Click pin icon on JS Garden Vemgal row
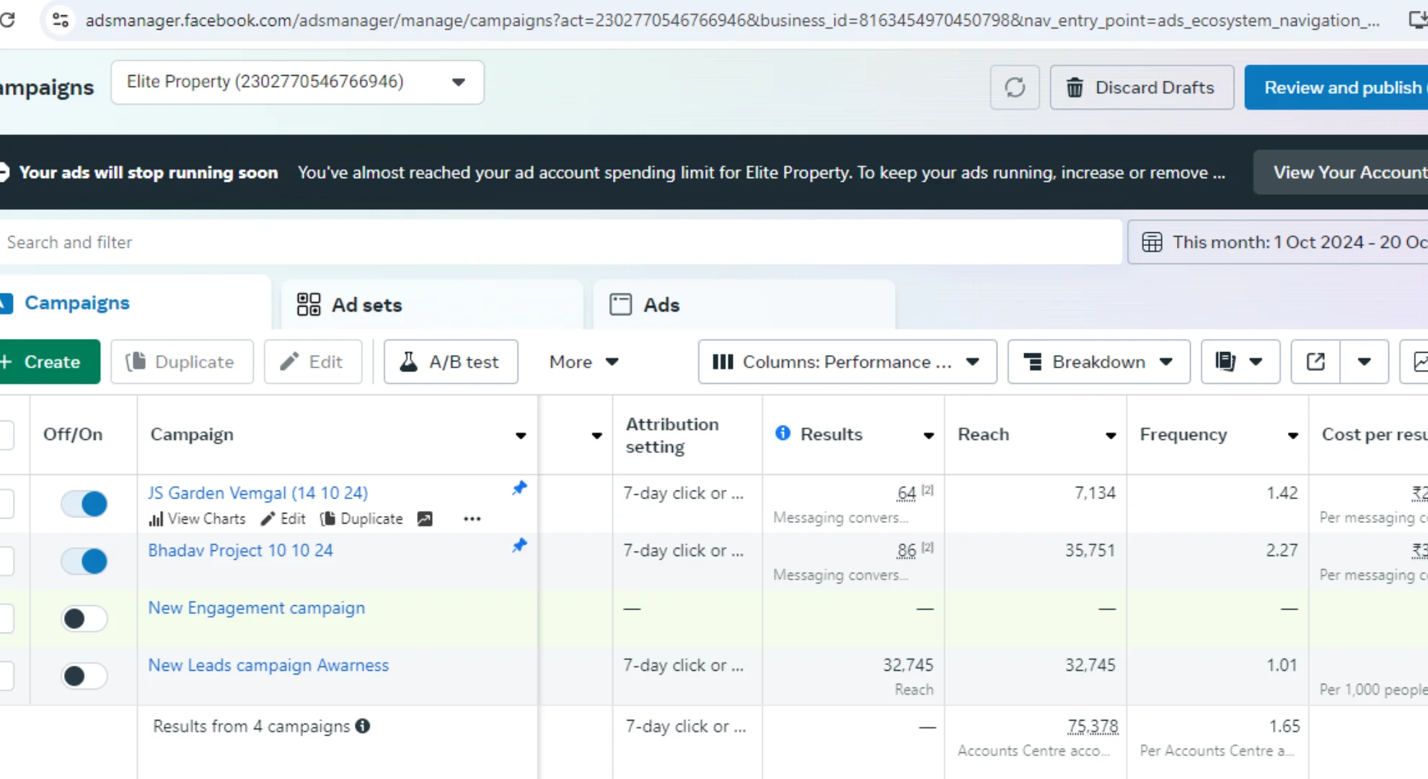 point(519,488)
